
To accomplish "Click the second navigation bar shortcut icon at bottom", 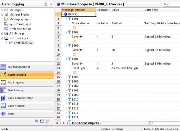I will [42, 121].
